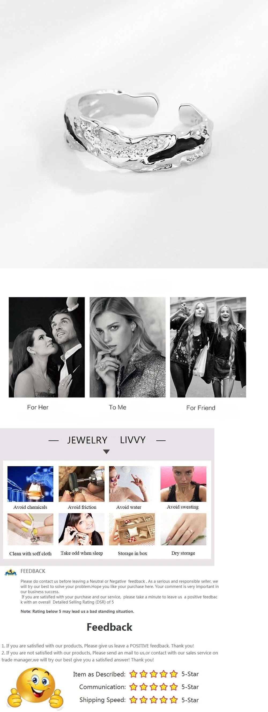The height and width of the screenshot is (712, 268).
Task: Click the third star for Shipping Speed
Action: [x=154, y=700]
